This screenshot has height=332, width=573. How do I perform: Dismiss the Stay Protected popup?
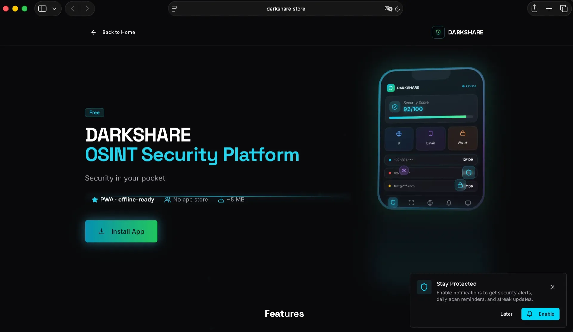552,287
